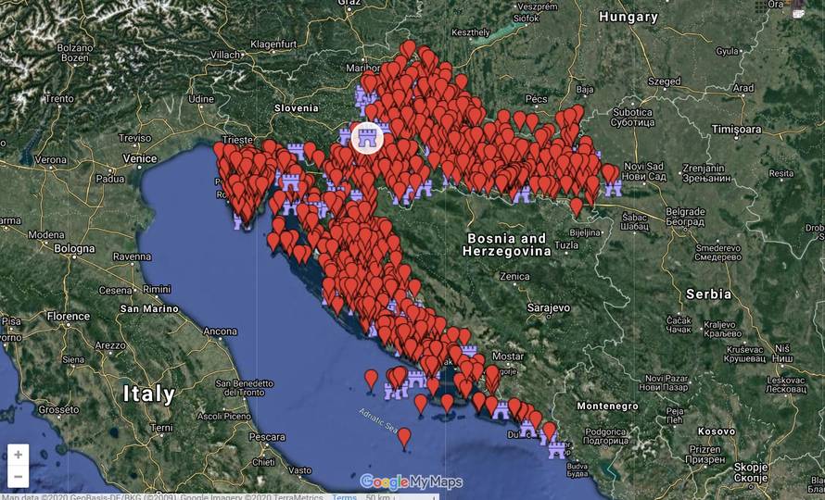Zoom out with the minus button
The image size is (825, 500).
(x=18, y=477)
